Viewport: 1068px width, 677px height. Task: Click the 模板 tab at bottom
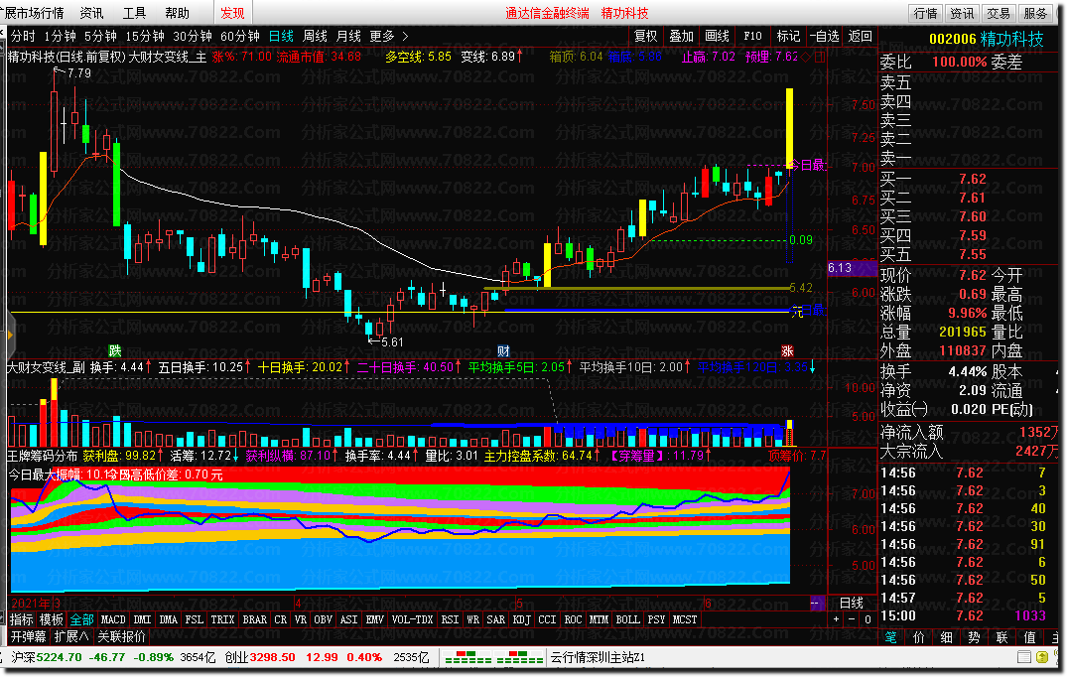pos(51,619)
